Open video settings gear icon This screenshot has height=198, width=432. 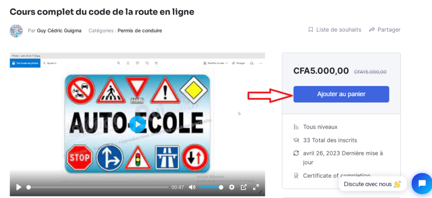click(232, 187)
